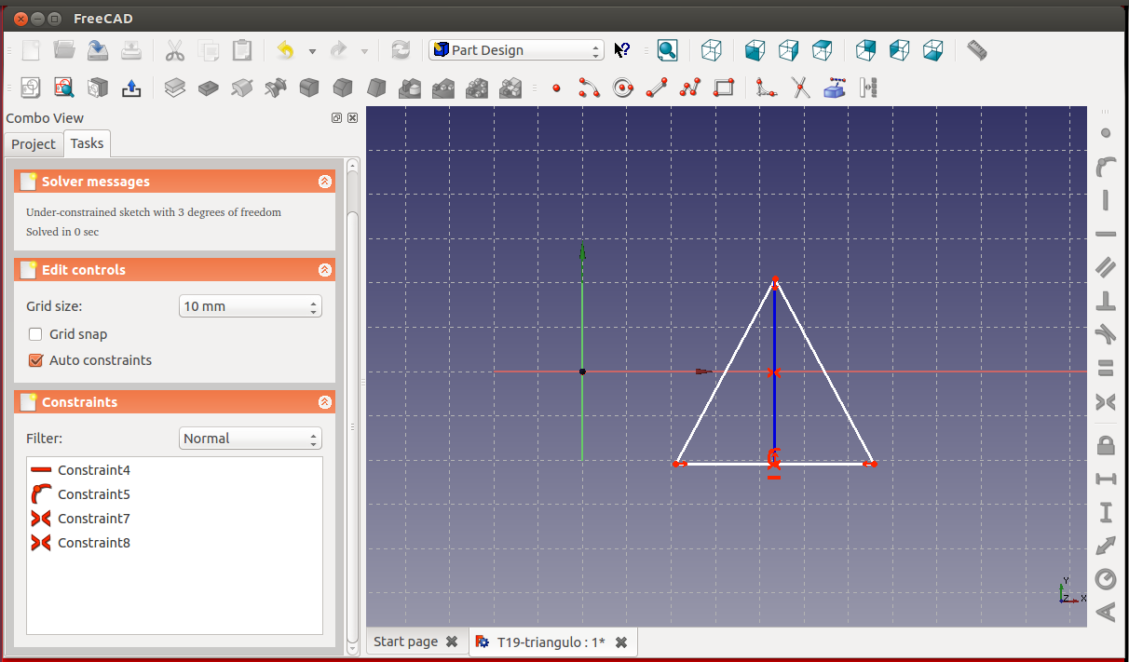This screenshot has width=1129, height=662.
Task: Enable the Grid snap checkbox
Action: [x=35, y=334]
